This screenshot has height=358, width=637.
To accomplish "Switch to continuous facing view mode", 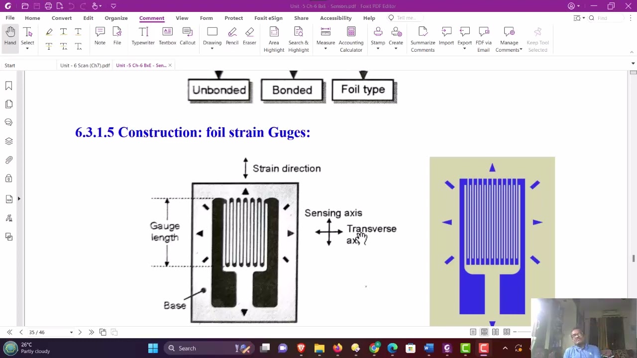I will pos(507,332).
